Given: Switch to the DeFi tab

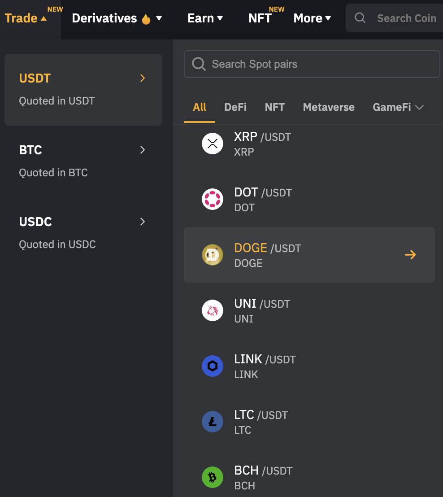Looking at the screenshot, I should pyautogui.click(x=235, y=107).
